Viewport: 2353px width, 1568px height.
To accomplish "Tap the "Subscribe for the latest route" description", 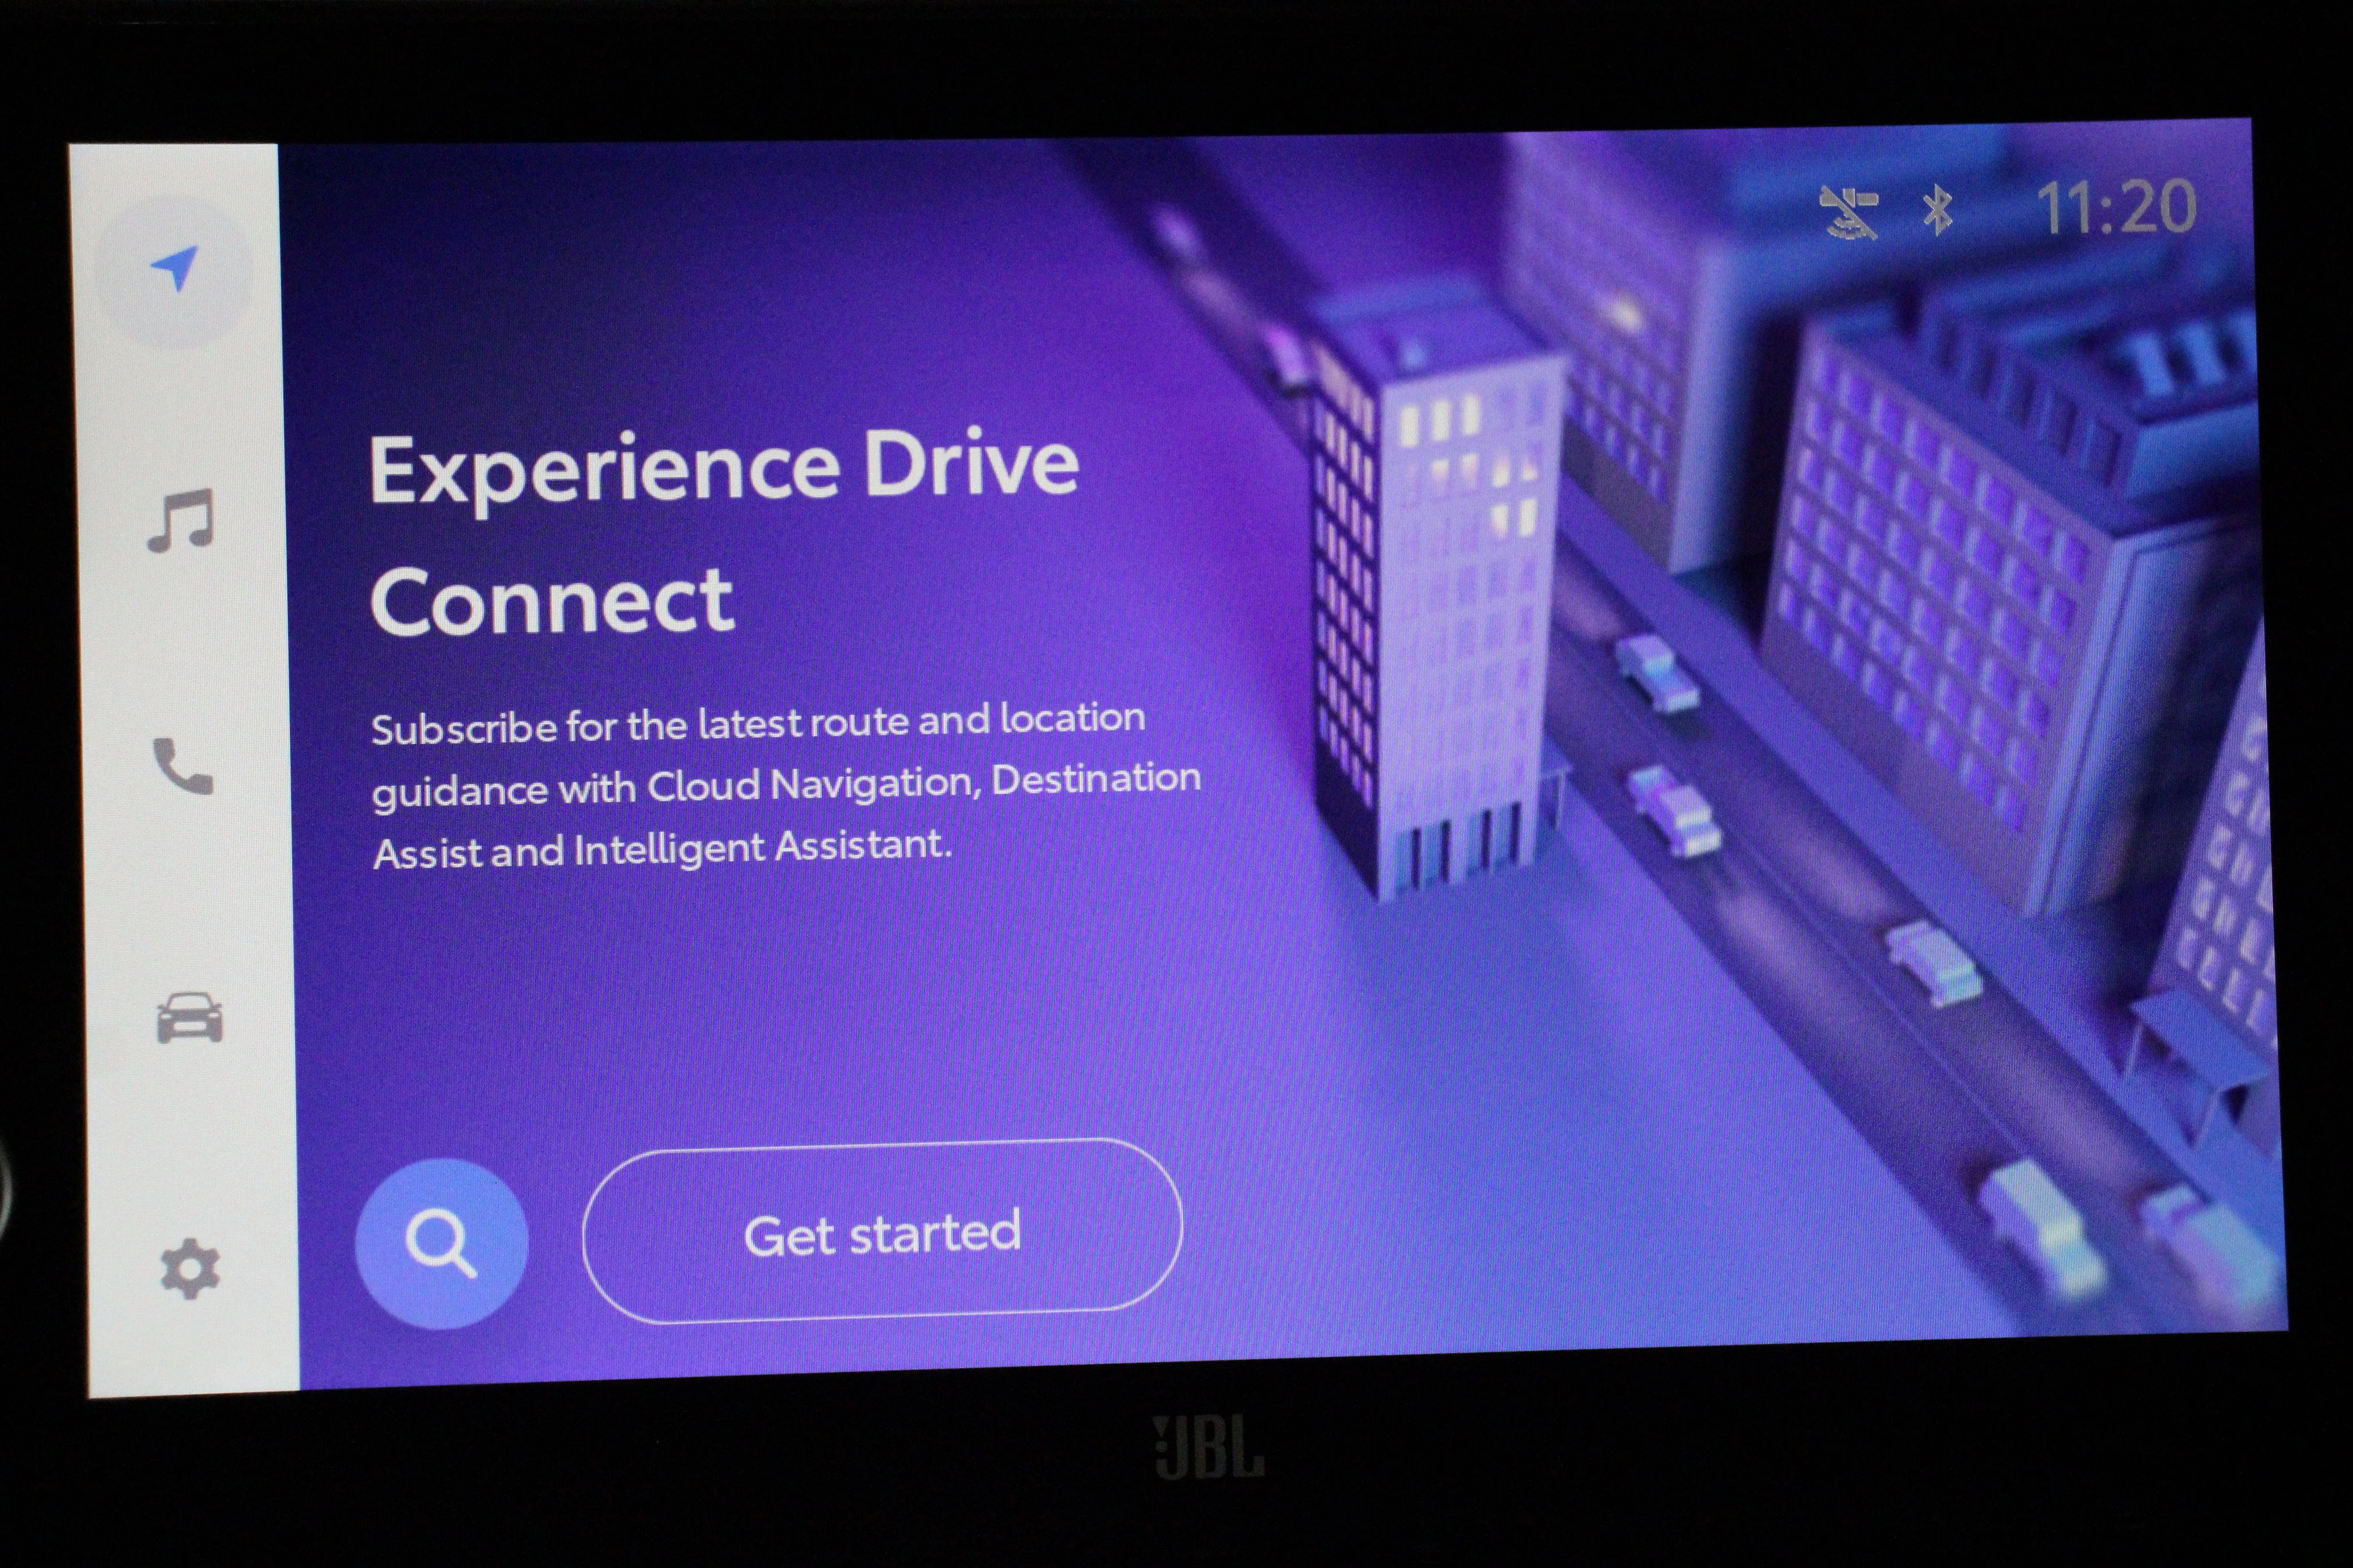I will [786, 786].
